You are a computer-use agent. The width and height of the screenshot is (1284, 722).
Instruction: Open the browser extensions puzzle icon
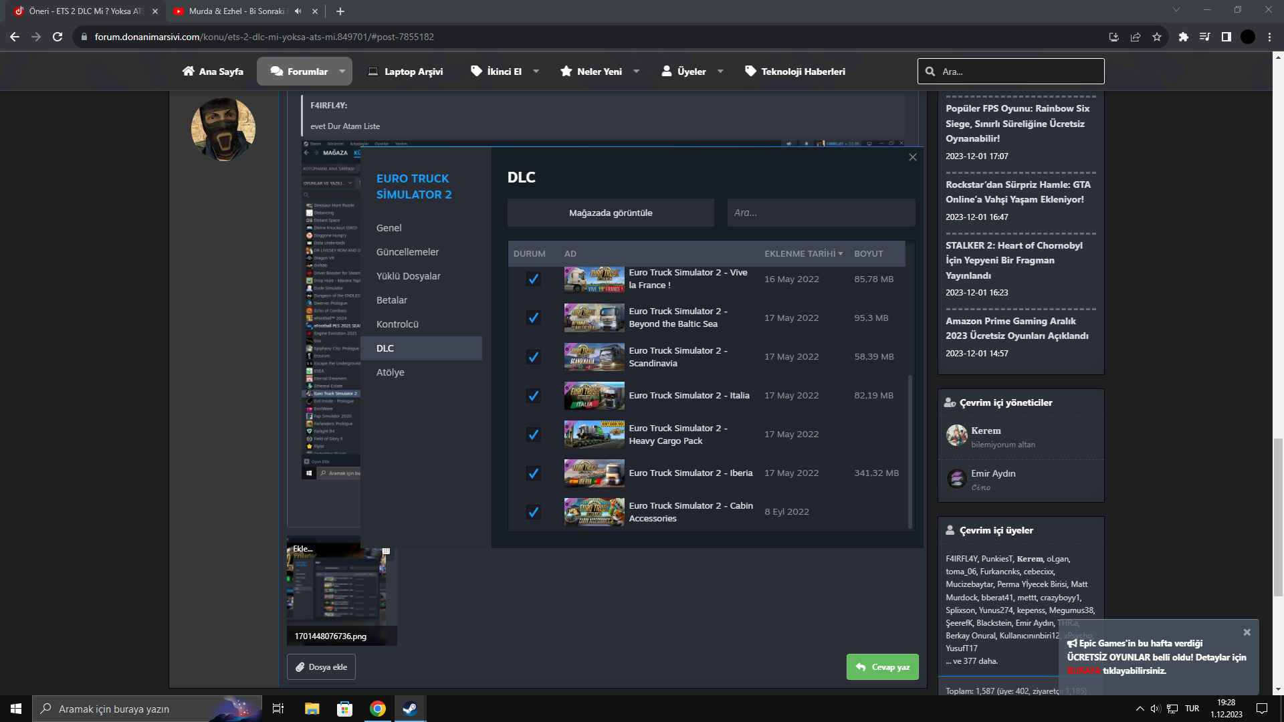pos(1184,37)
